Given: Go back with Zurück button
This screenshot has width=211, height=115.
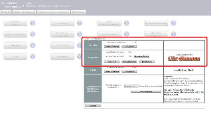Looking at the screenshot, I should pyautogui.click(x=93, y=106).
